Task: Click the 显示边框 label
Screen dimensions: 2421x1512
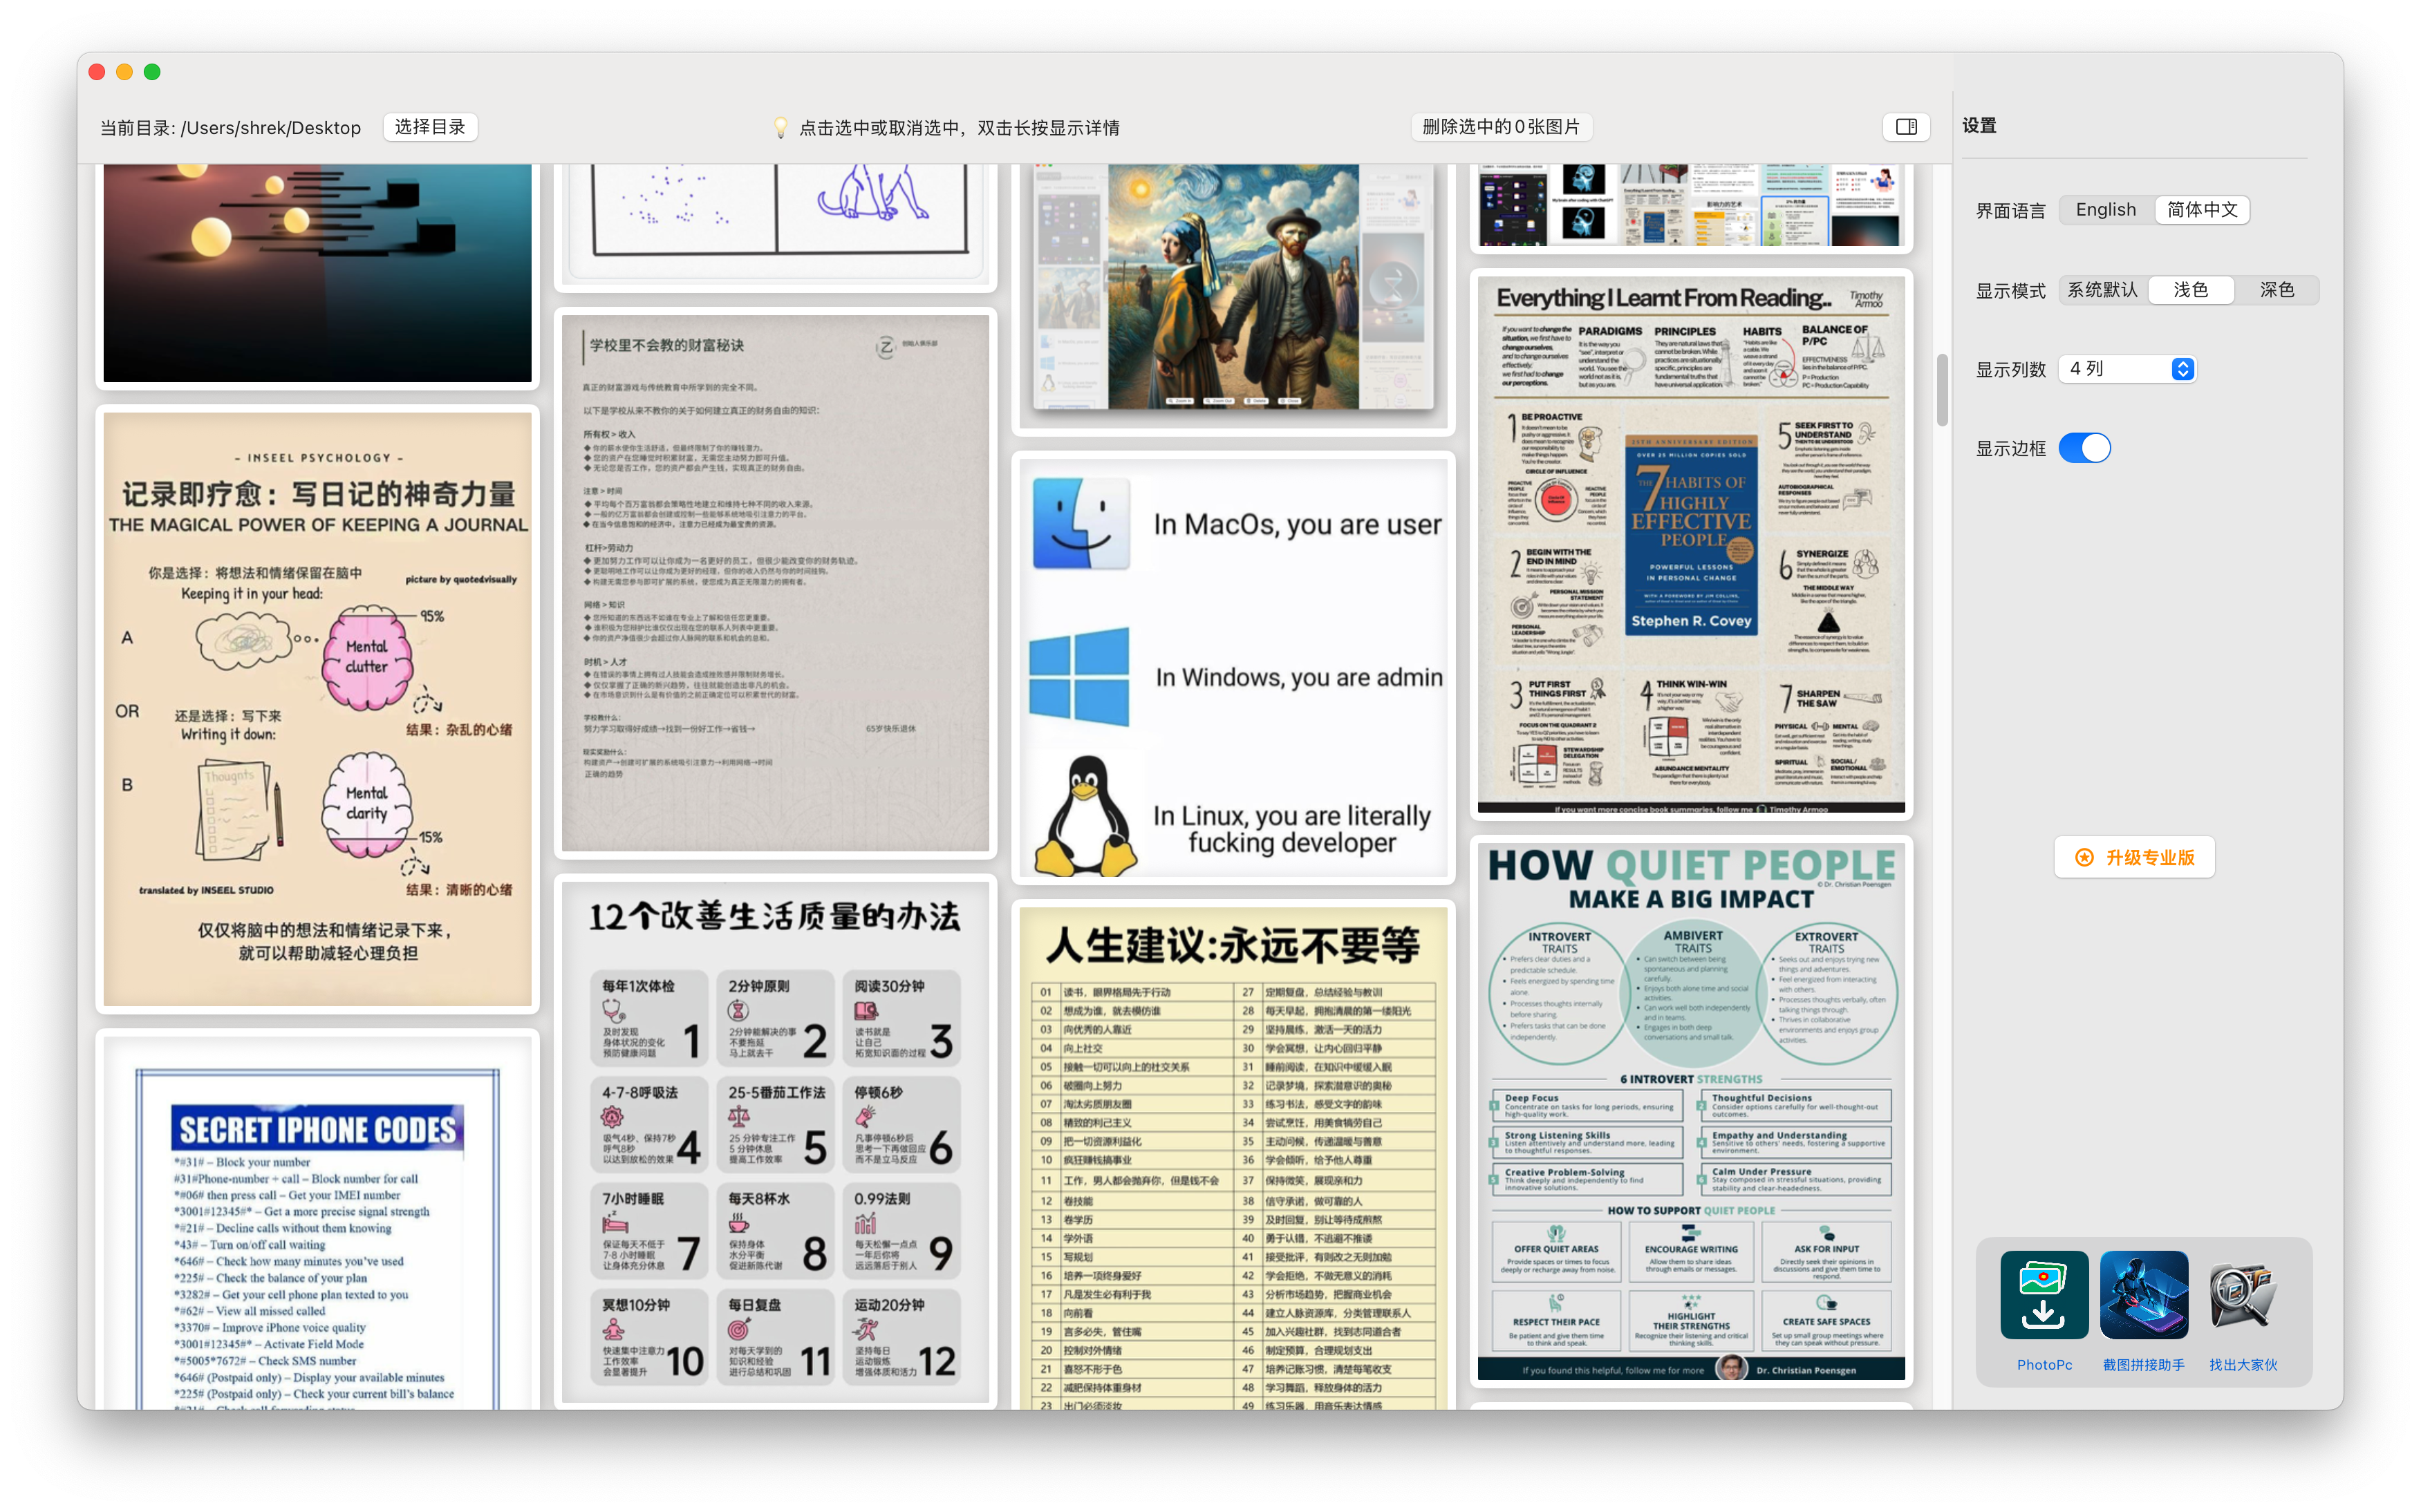Action: (2010, 449)
